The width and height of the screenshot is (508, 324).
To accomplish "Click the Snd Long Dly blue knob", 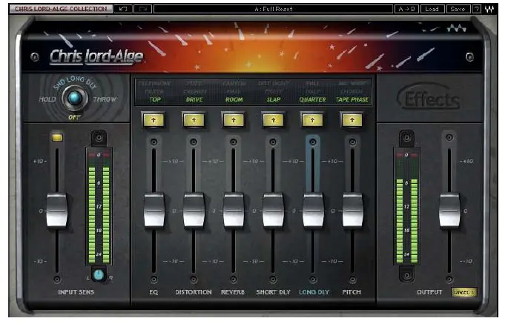I will coord(75,98).
